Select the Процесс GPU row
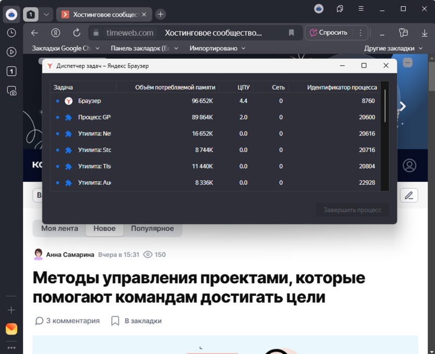 pos(215,117)
